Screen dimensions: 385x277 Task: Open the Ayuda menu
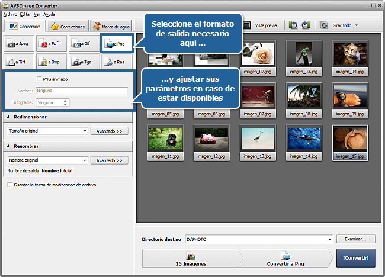pyautogui.click(x=49, y=14)
